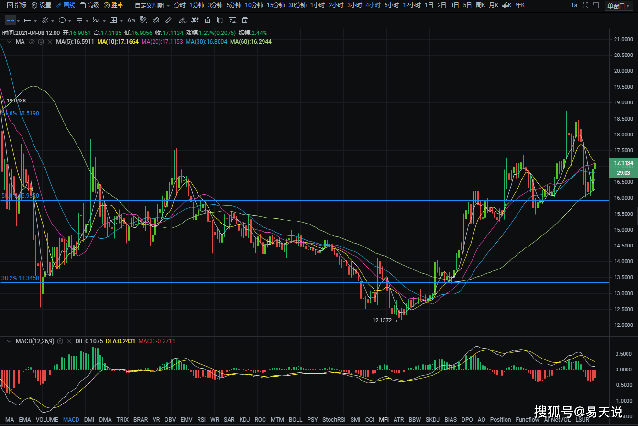Select the KDJ indicator tab
Image resolution: width=638 pixels, height=426 pixels.
pos(244,420)
